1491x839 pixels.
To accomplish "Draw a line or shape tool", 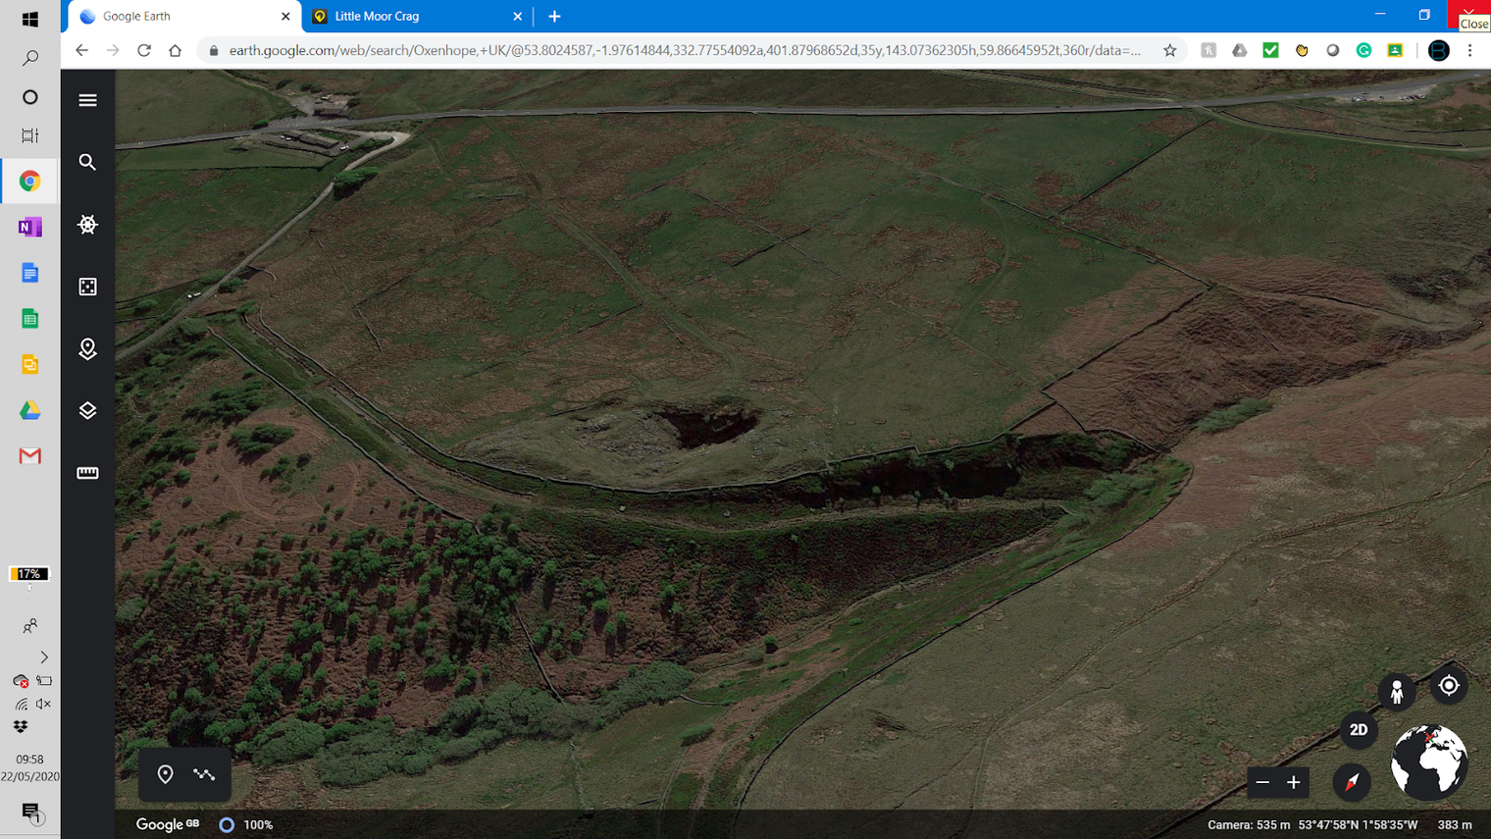I will pyautogui.click(x=204, y=774).
